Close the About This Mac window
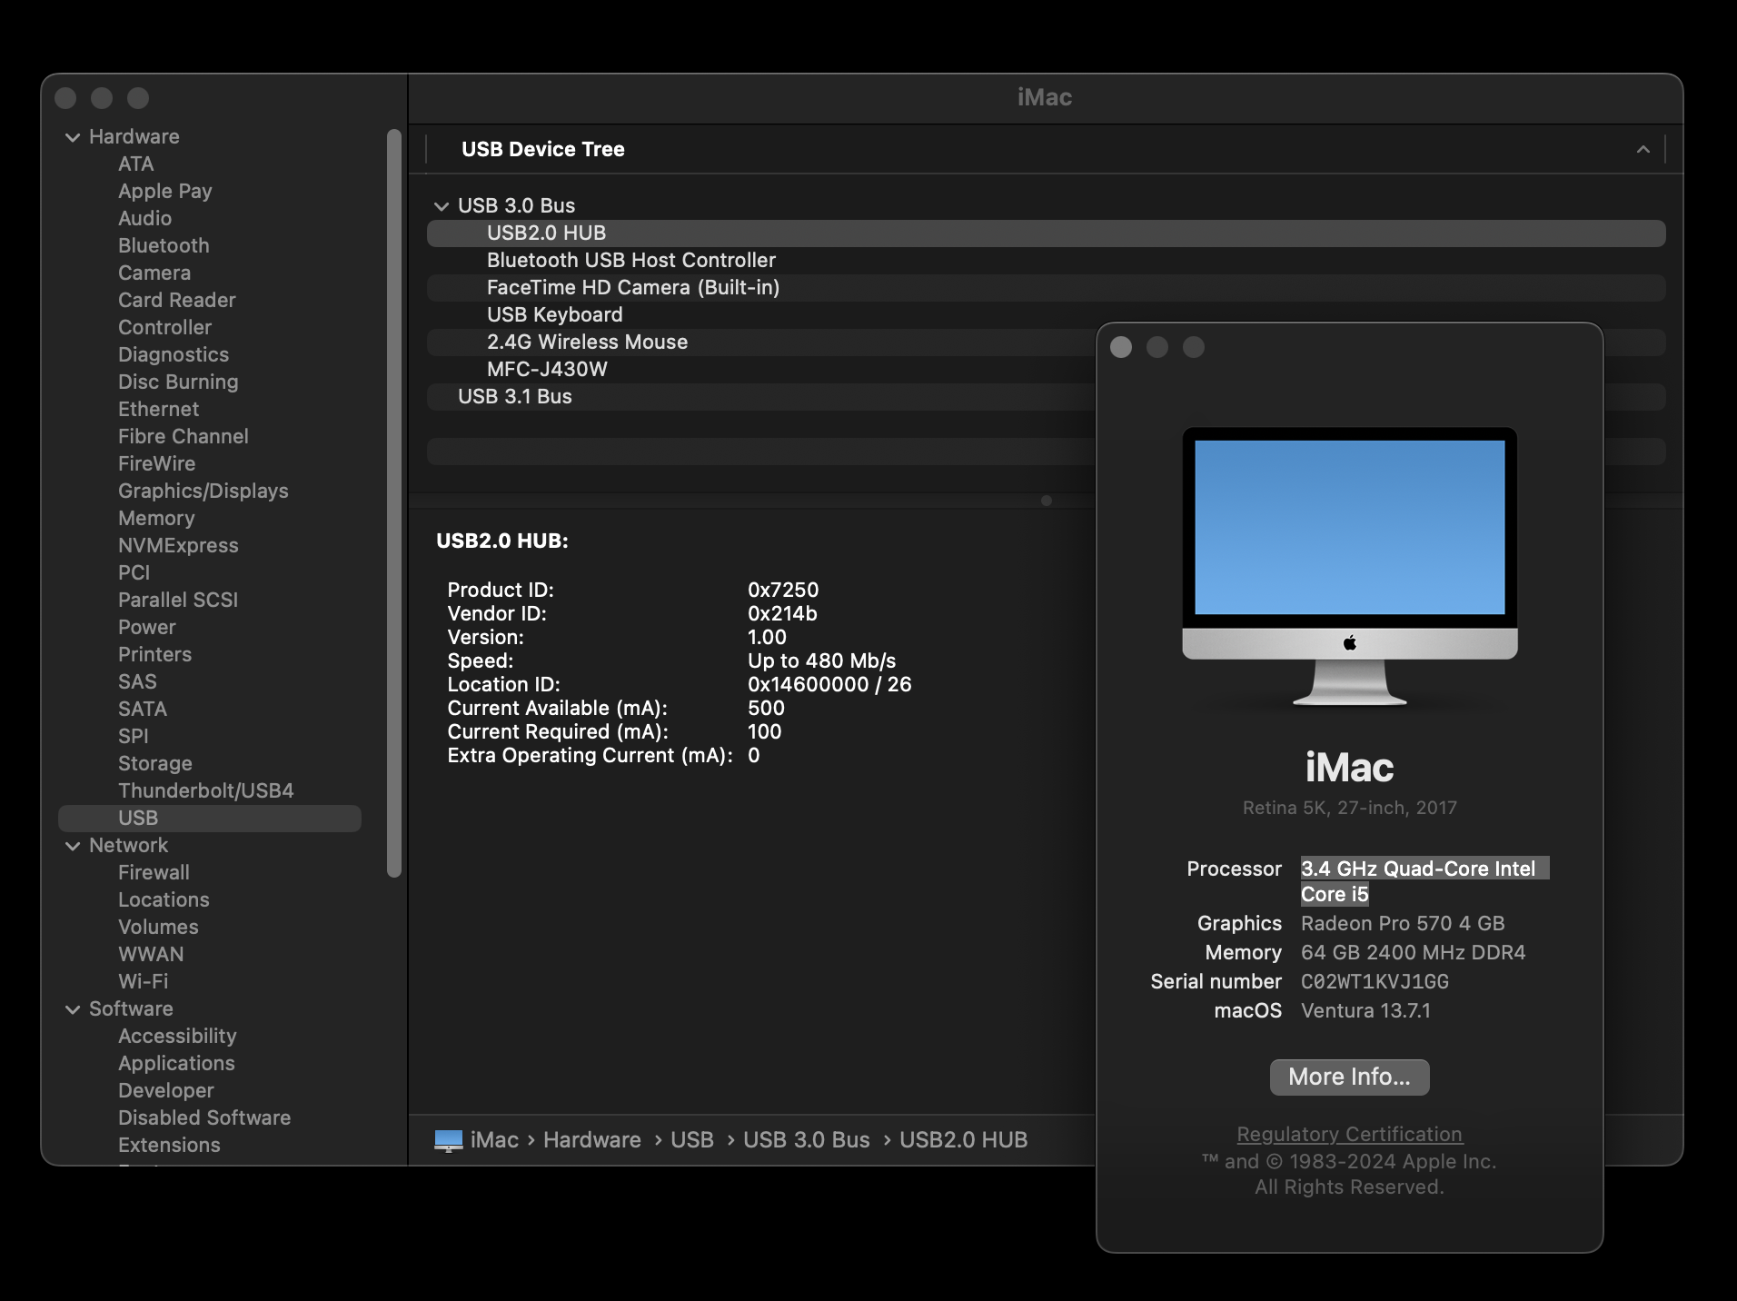 1121,347
